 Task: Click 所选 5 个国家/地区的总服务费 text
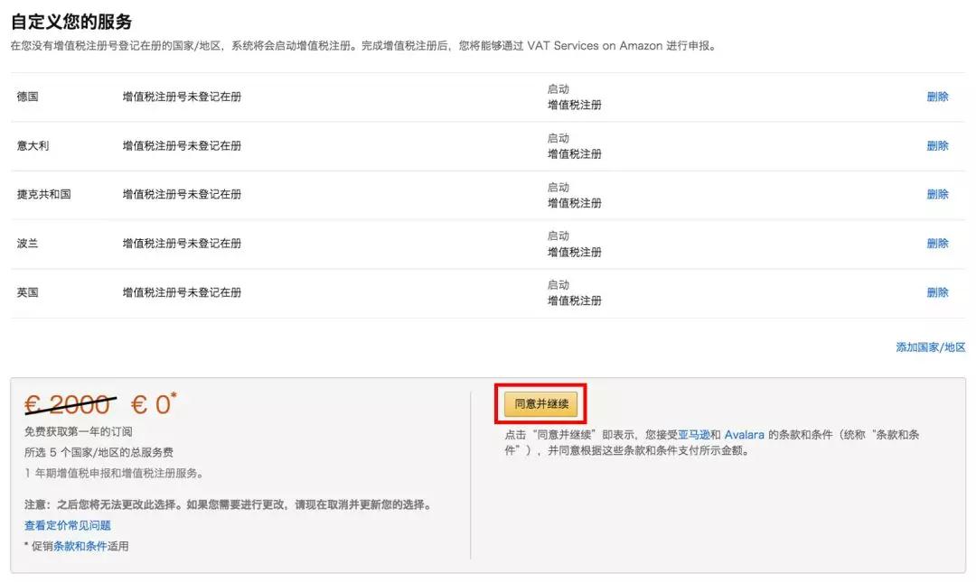[x=99, y=452]
